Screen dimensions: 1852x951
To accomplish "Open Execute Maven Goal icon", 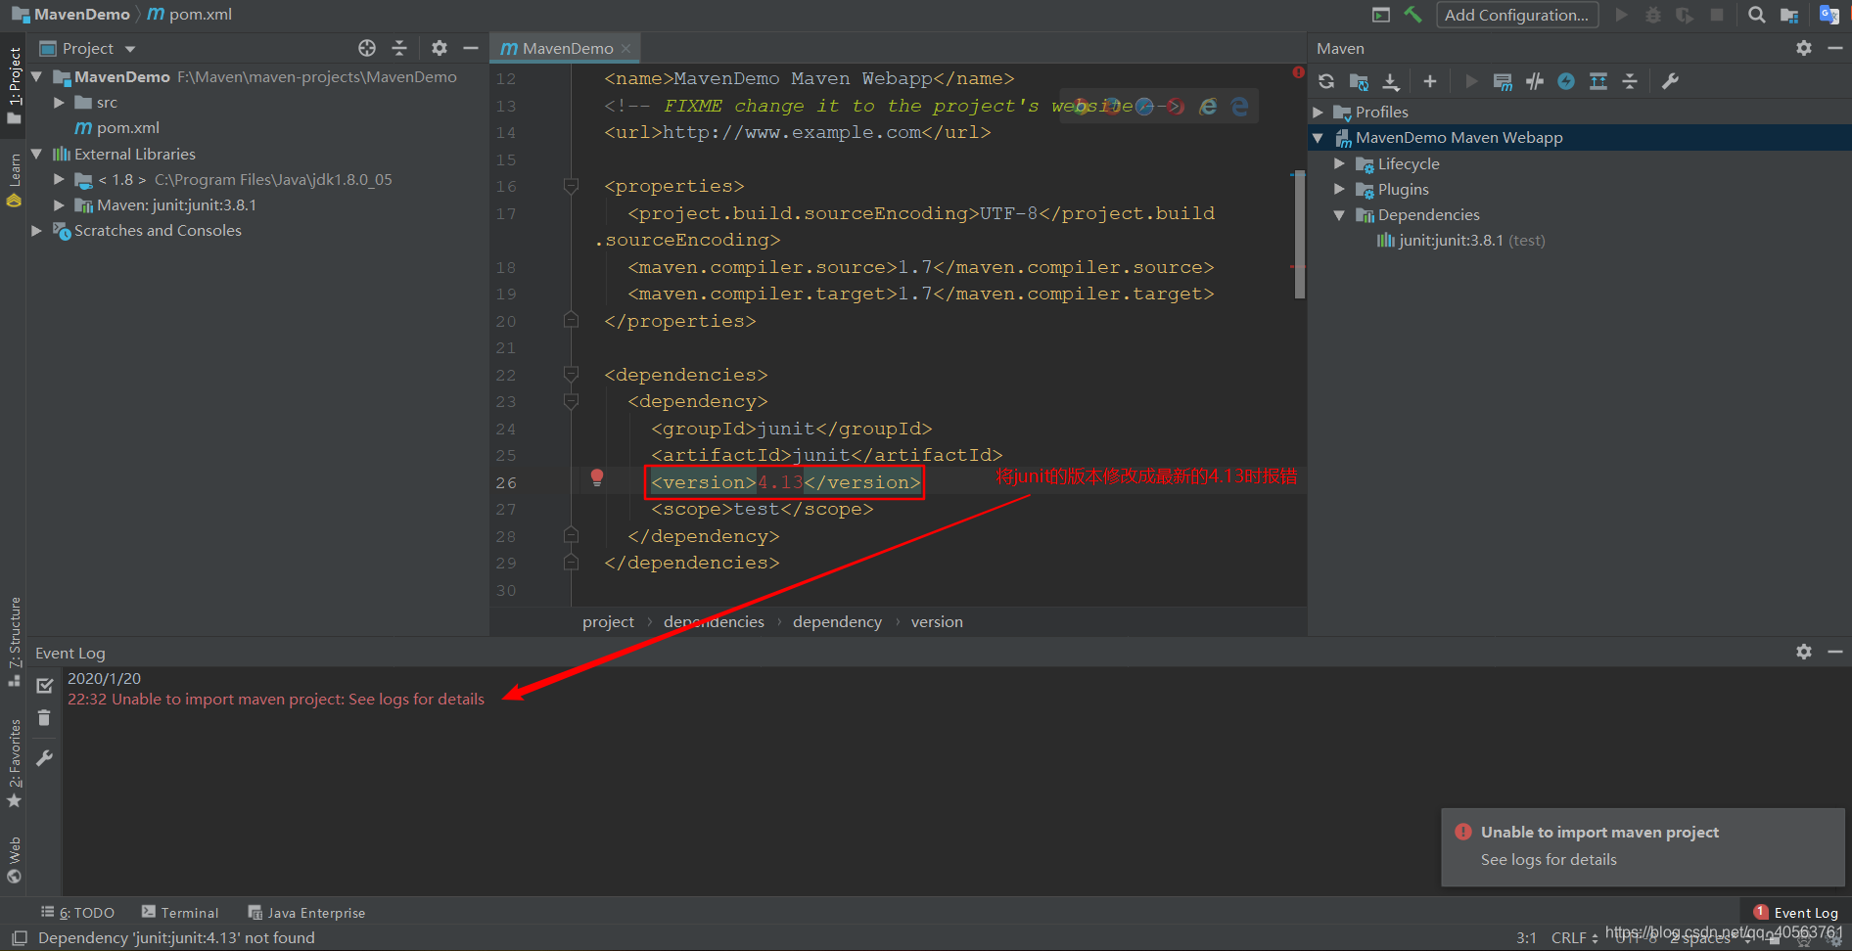I will [x=1503, y=81].
